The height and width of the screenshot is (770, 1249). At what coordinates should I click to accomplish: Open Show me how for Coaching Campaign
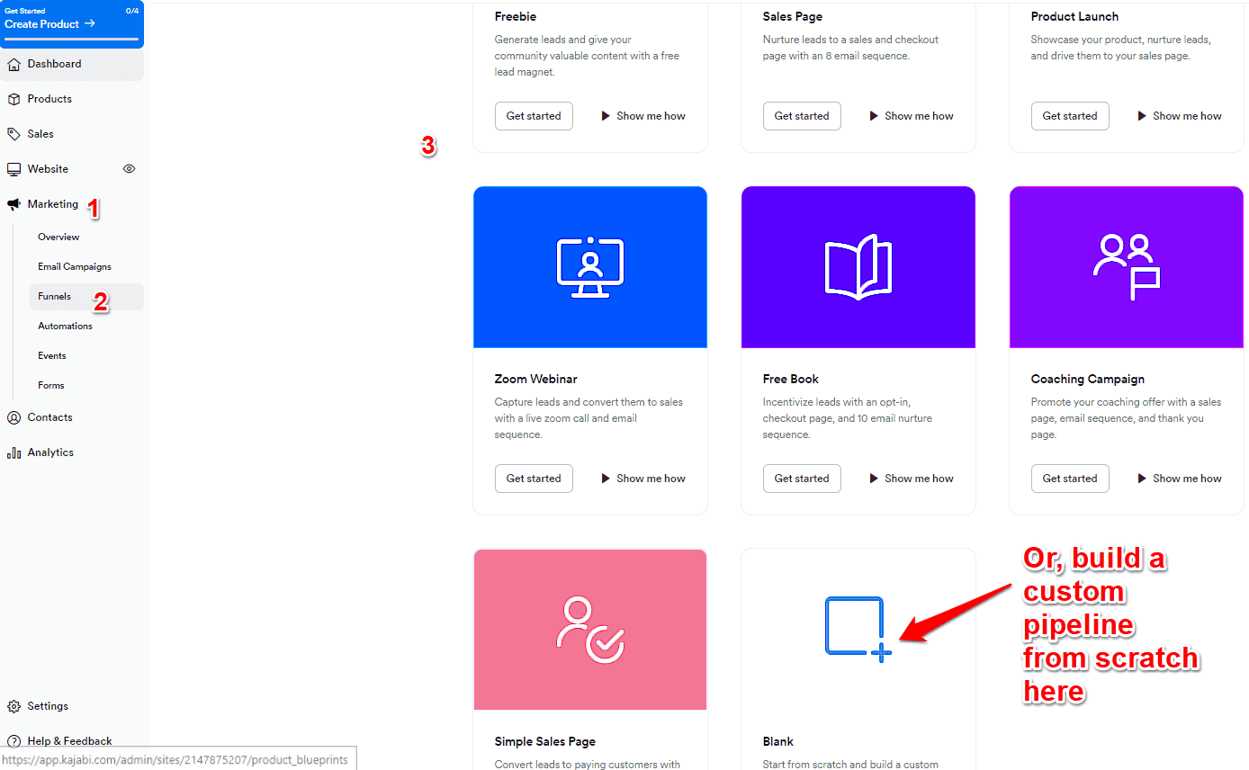tap(1179, 478)
